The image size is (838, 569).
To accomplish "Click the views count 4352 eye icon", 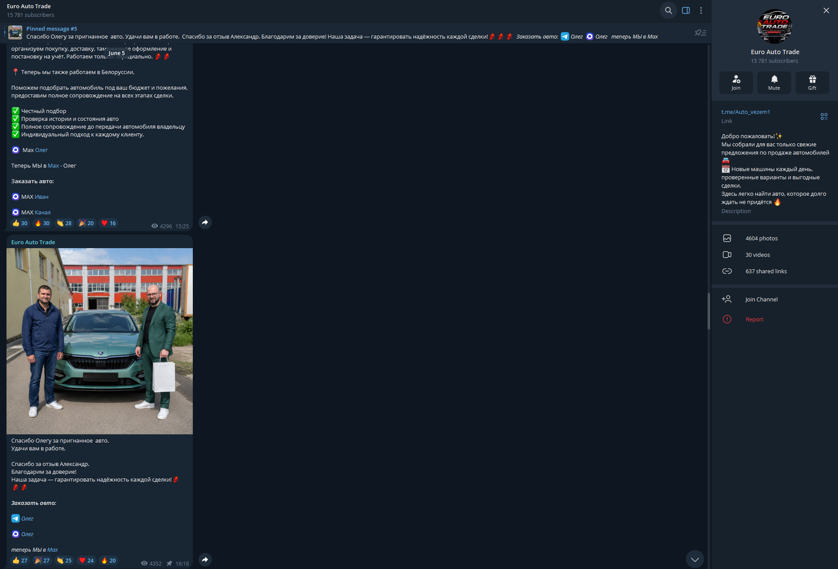I will coord(144,563).
